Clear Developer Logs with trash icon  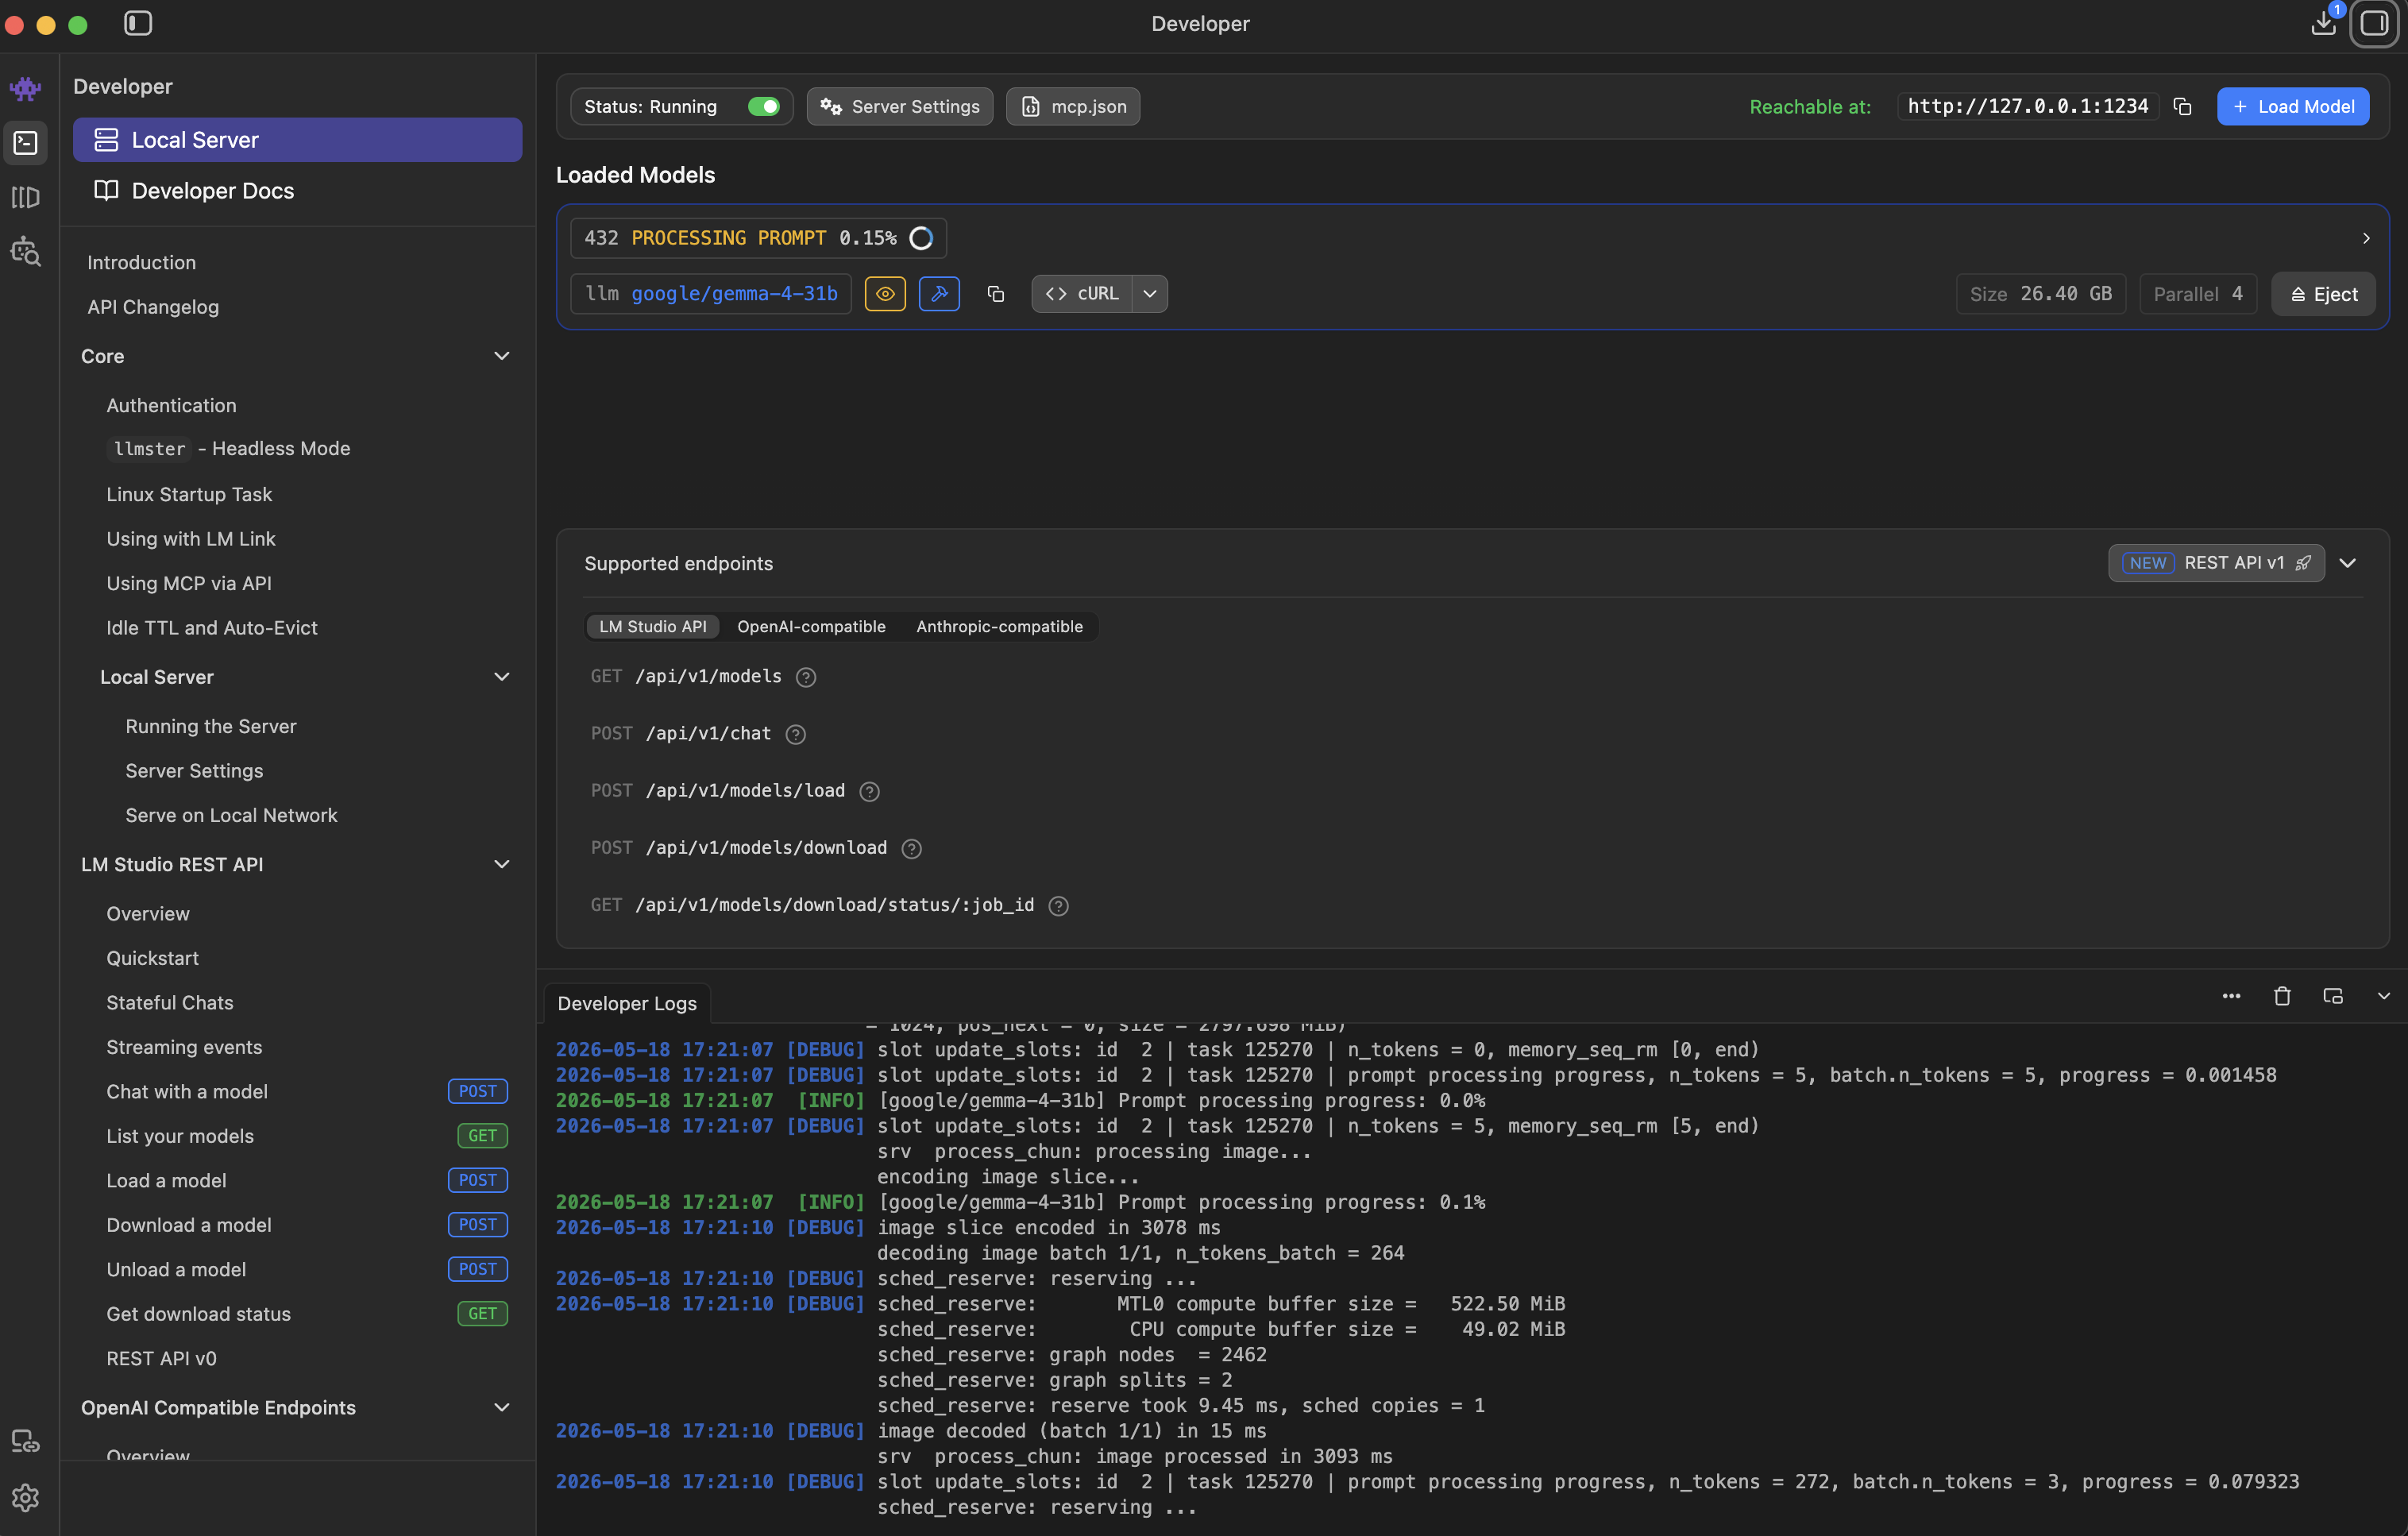(x=2282, y=996)
